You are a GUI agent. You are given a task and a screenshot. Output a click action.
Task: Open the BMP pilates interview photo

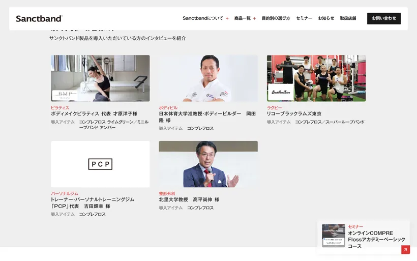(x=100, y=78)
